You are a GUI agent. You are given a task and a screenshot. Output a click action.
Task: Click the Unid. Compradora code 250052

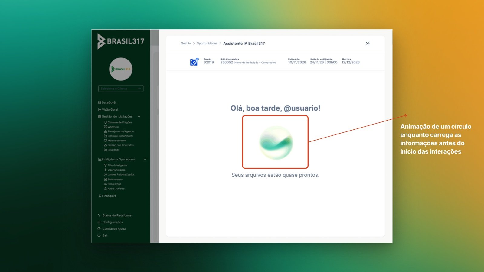pos(227,63)
